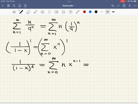The width and height of the screenshot is (138, 104).
Task: Redo the last undone stroke
Action: pyautogui.click(x=118, y=6)
